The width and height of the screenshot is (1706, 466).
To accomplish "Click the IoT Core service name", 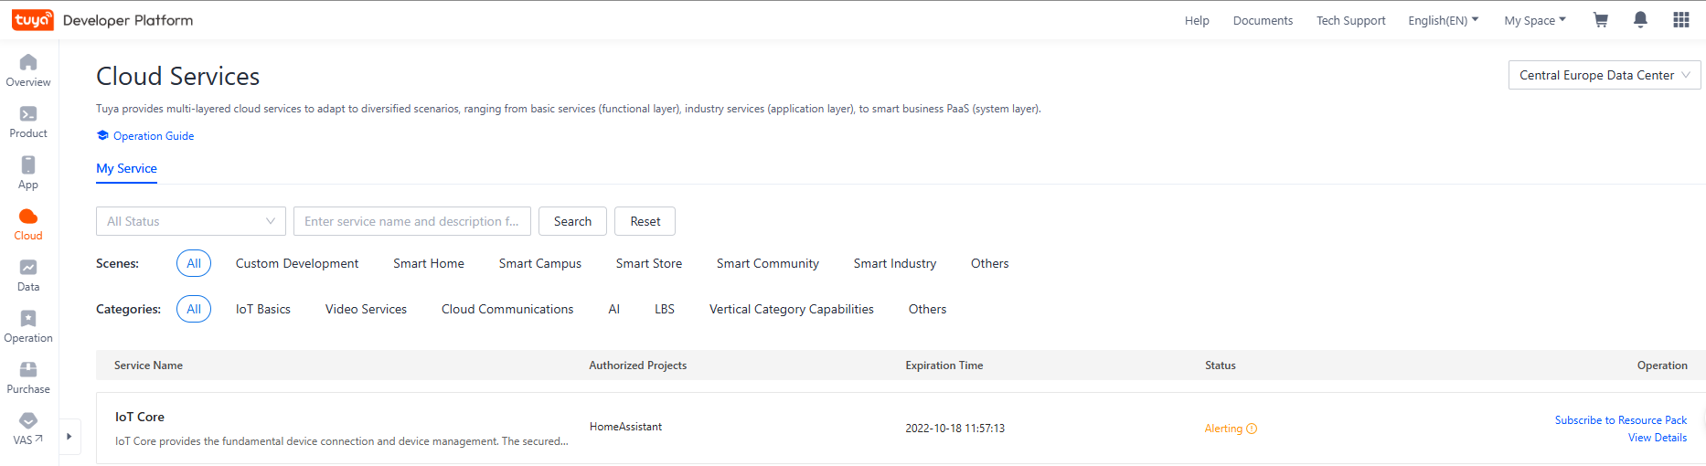I will pyautogui.click(x=140, y=417).
